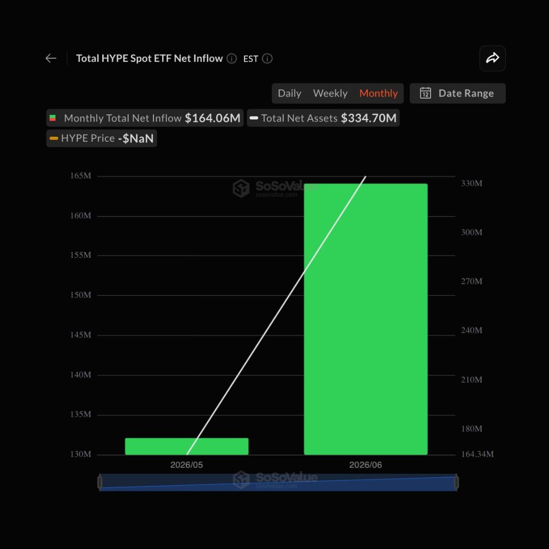549x549 pixels.
Task: Click the 2026/06 axis label
Action: [365, 465]
